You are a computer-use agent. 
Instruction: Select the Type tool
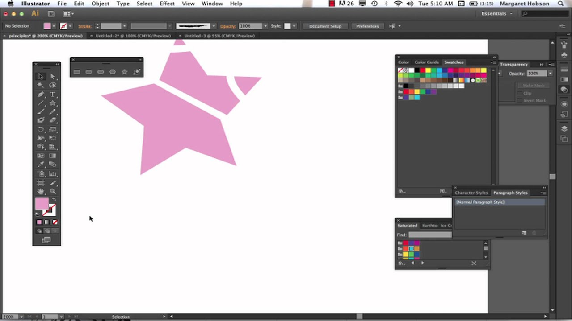(53, 95)
